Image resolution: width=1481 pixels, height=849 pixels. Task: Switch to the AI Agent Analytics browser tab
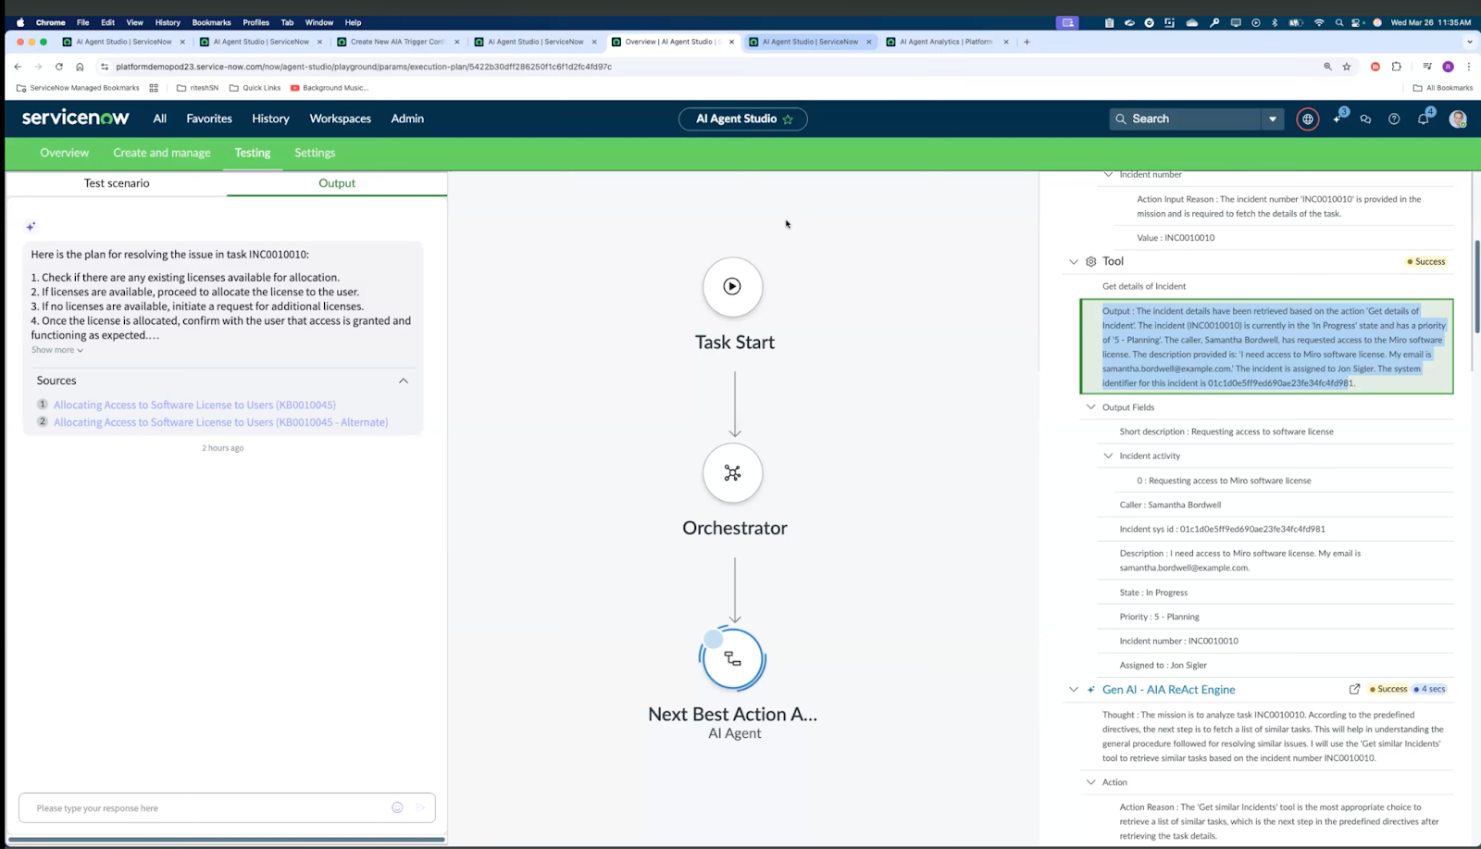[945, 42]
